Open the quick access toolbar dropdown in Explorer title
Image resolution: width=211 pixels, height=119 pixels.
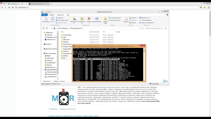tap(50, 12)
